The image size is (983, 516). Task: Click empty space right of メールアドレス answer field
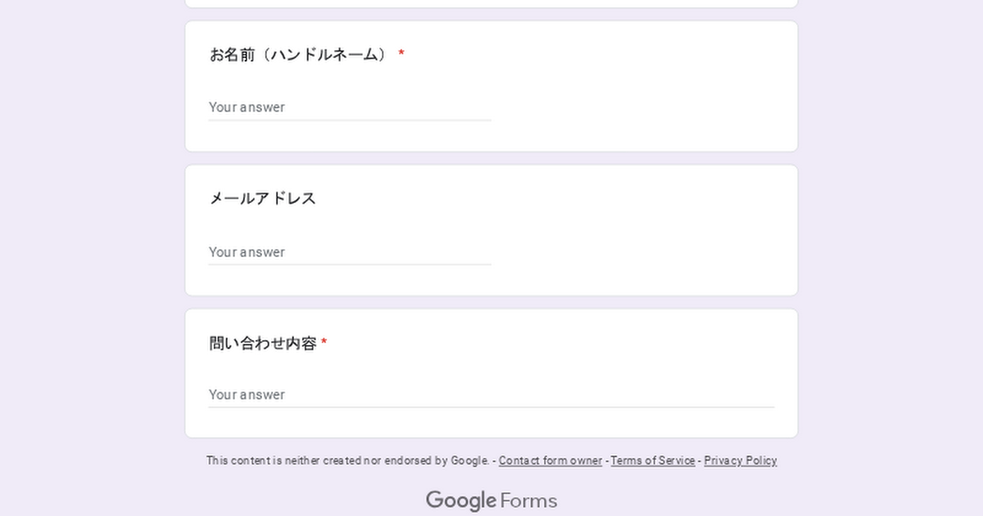coord(639,252)
